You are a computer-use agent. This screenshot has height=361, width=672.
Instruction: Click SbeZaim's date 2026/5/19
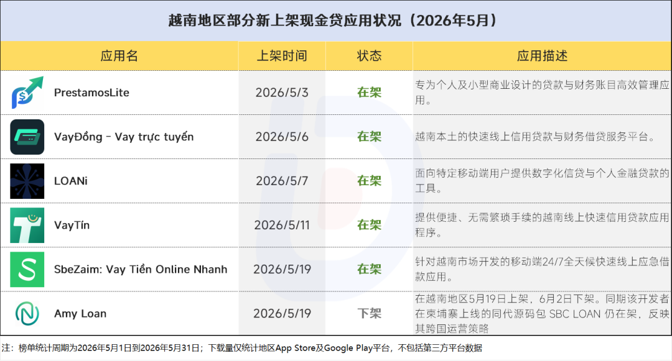282,270
